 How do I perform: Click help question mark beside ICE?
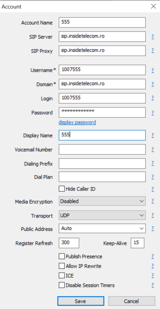(152, 275)
